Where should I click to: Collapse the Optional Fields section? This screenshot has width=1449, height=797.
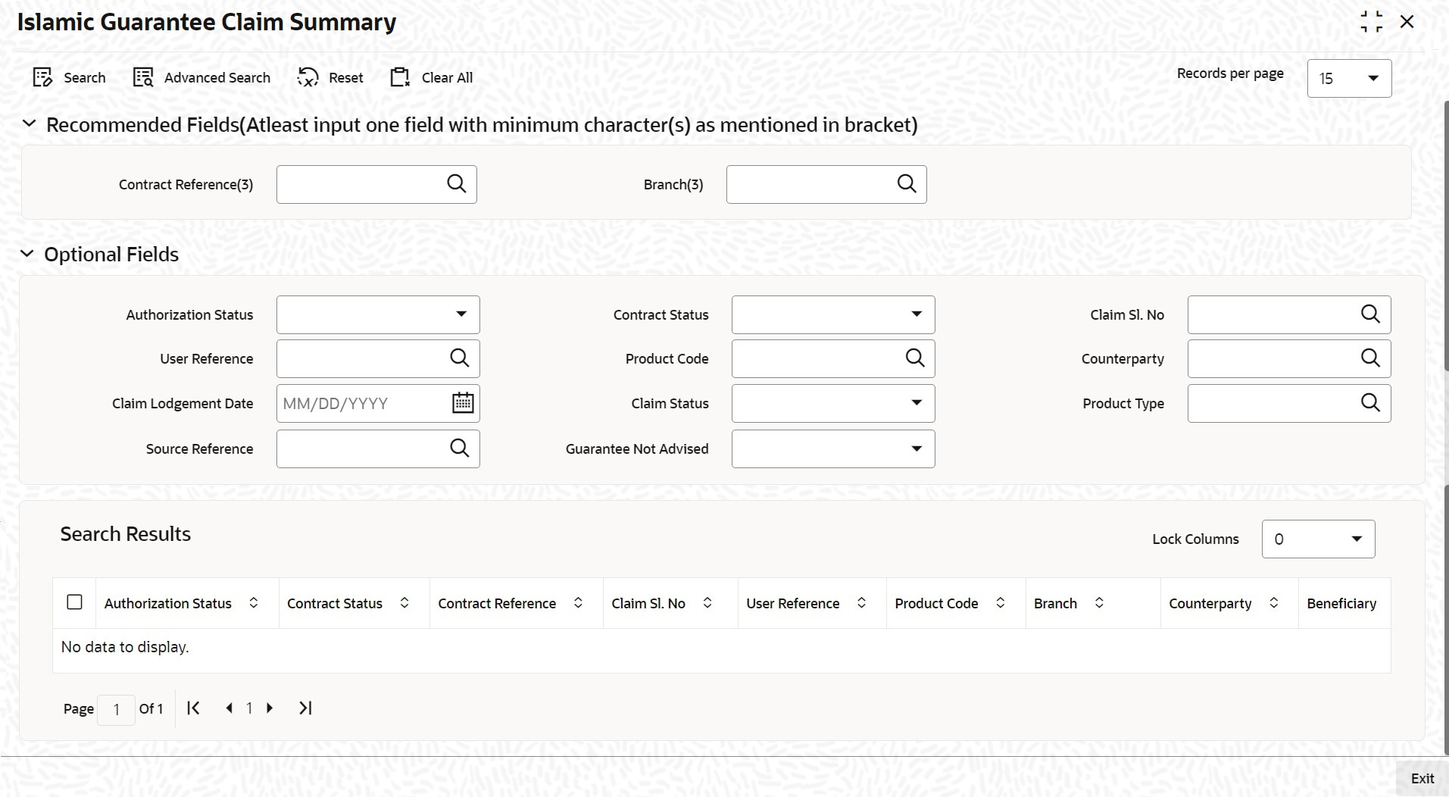(x=27, y=255)
